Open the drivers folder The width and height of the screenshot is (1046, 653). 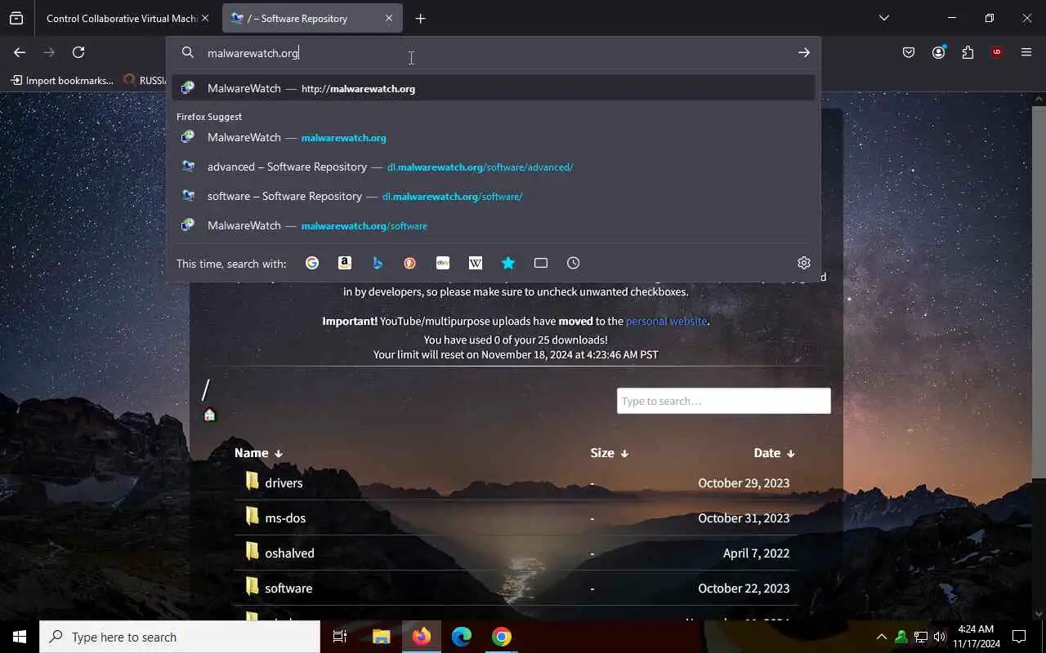click(284, 482)
